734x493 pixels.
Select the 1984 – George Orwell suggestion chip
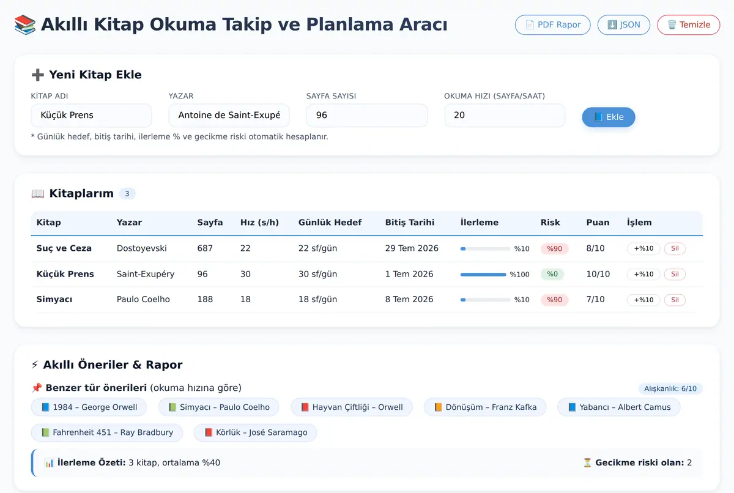tap(89, 407)
